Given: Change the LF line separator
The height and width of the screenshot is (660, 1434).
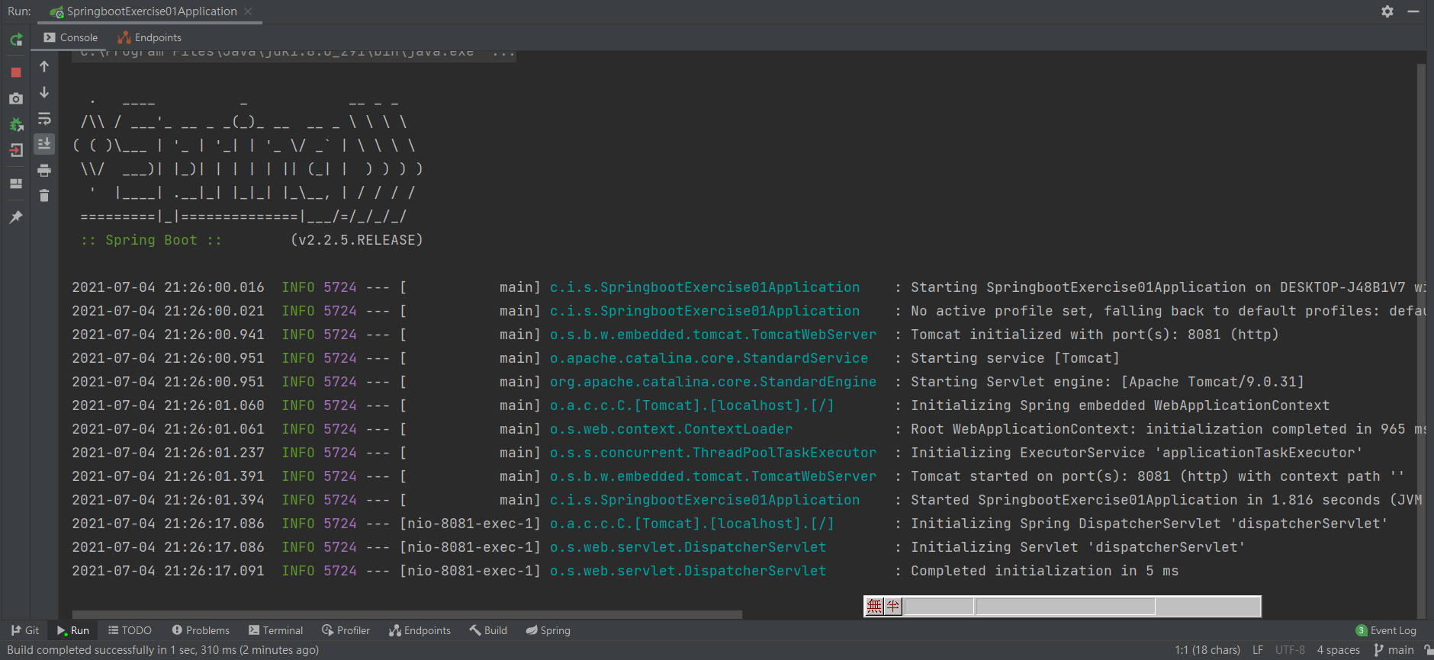Looking at the screenshot, I should (x=1258, y=650).
